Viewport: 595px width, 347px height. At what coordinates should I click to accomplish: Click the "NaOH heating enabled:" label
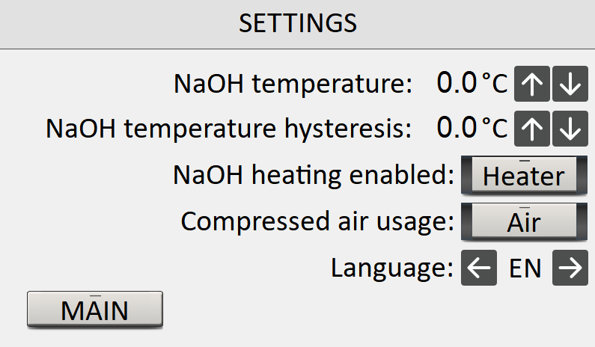coord(314,176)
